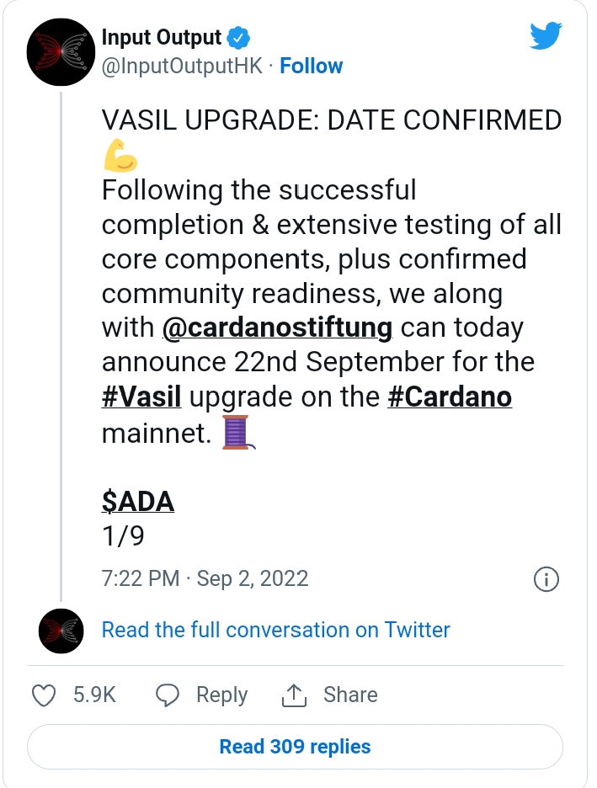597x788 pixels.
Task: Click the Reply text label
Action: click(221, 695)
